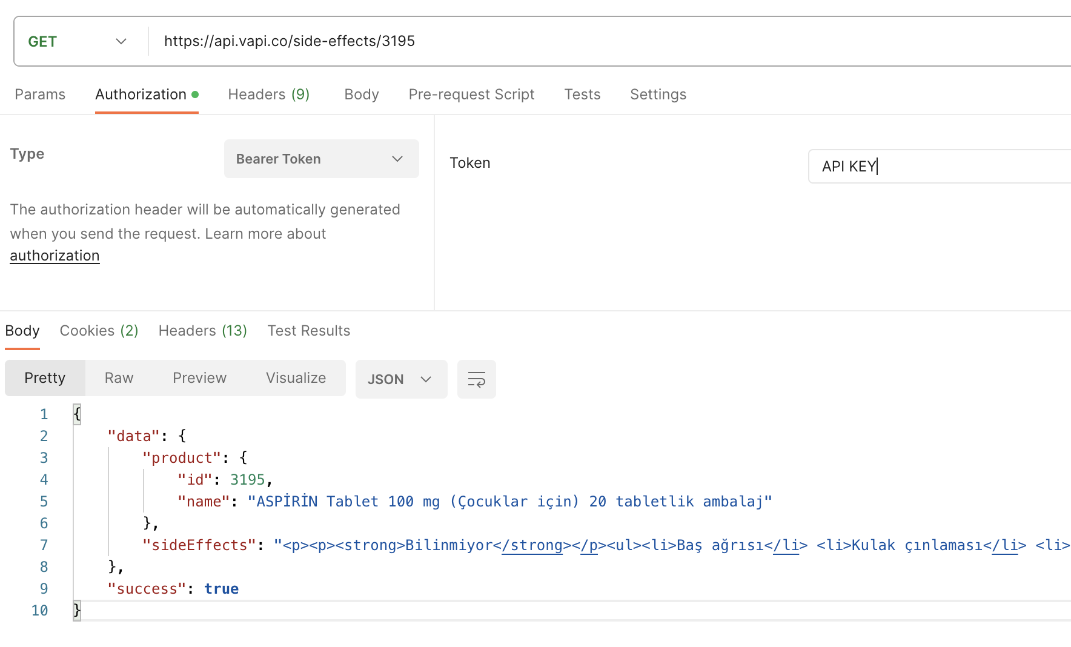This screenshot has width=1071, height=647.
Task: Toggle word wrap icon in response toolbar
Action: (476, 379)
